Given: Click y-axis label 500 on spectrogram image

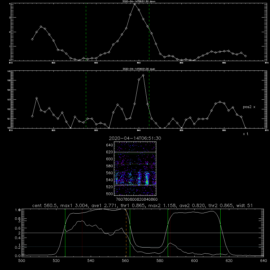Looking at the screenshot, I should pyautogui.click(x=110, y=194).
